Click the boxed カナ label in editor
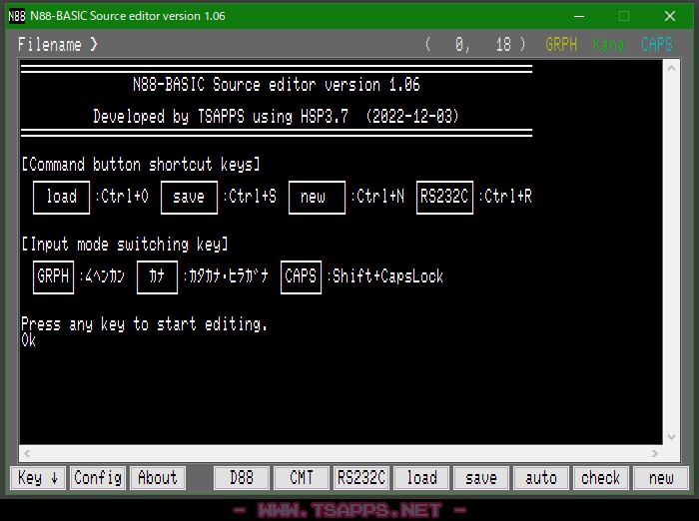 click(157, 277)
